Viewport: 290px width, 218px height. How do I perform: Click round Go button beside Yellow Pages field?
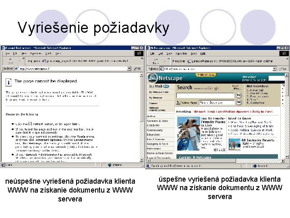[x=239, y=102]
